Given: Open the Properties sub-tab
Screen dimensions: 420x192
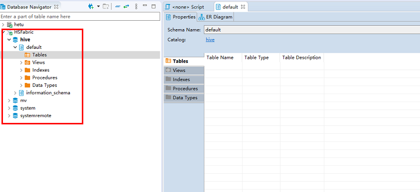Looking at the screenshot, I should 181,17.
